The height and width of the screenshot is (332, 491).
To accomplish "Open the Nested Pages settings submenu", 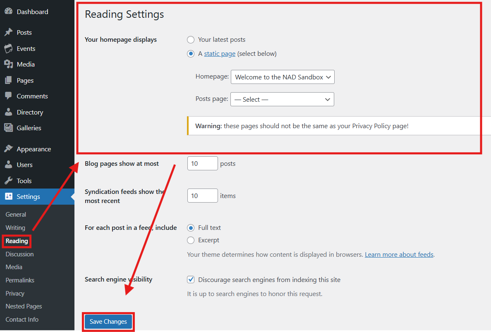I will pyautogui.click(x=24, y=306).
